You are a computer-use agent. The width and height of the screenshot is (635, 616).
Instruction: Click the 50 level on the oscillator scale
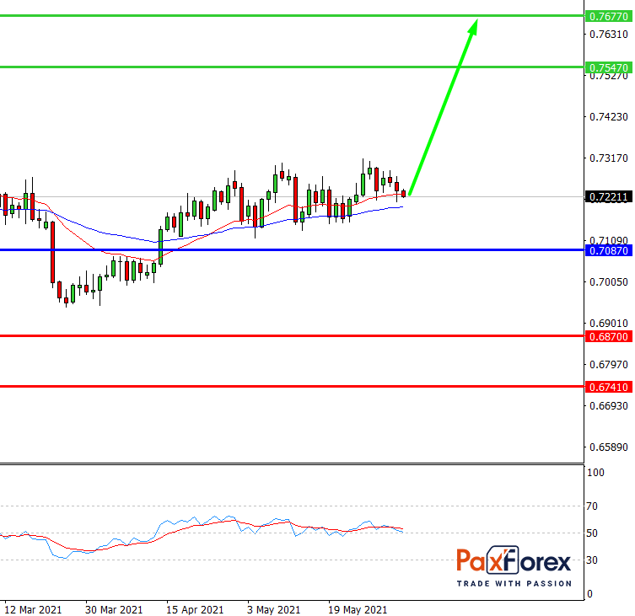tap(592, 533)
